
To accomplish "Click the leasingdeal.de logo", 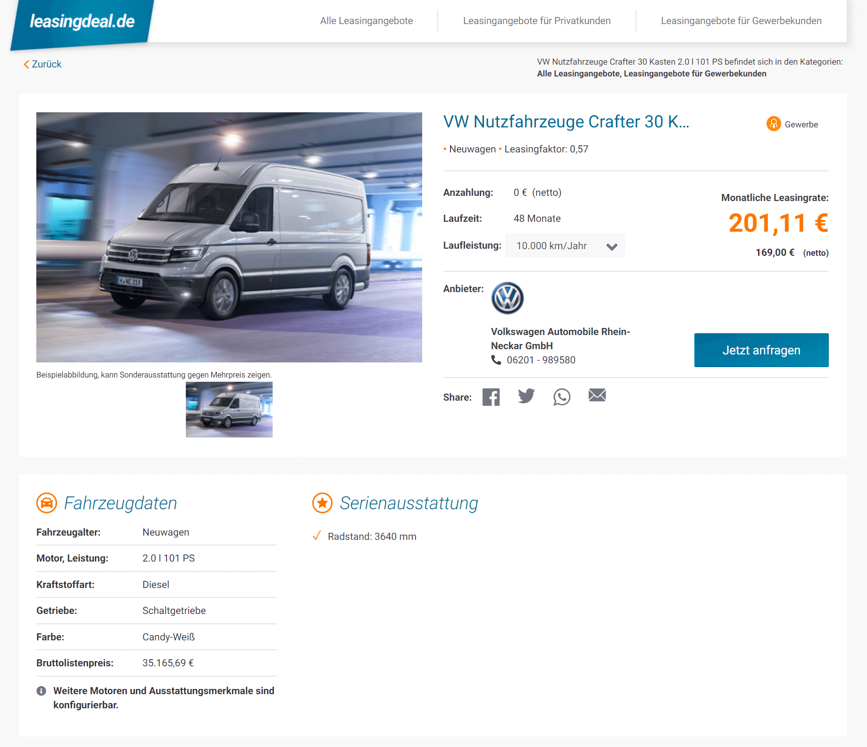I will (82, 22).
